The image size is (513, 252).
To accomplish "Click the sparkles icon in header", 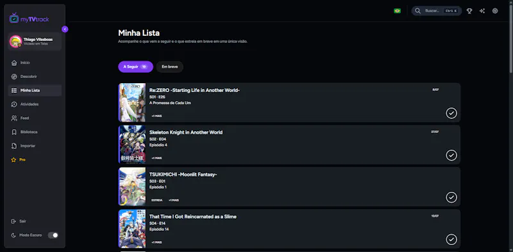I will (482, 11).
